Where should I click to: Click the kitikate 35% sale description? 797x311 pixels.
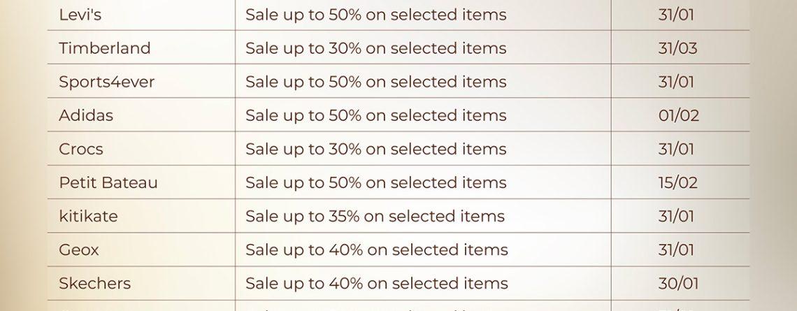375,216
